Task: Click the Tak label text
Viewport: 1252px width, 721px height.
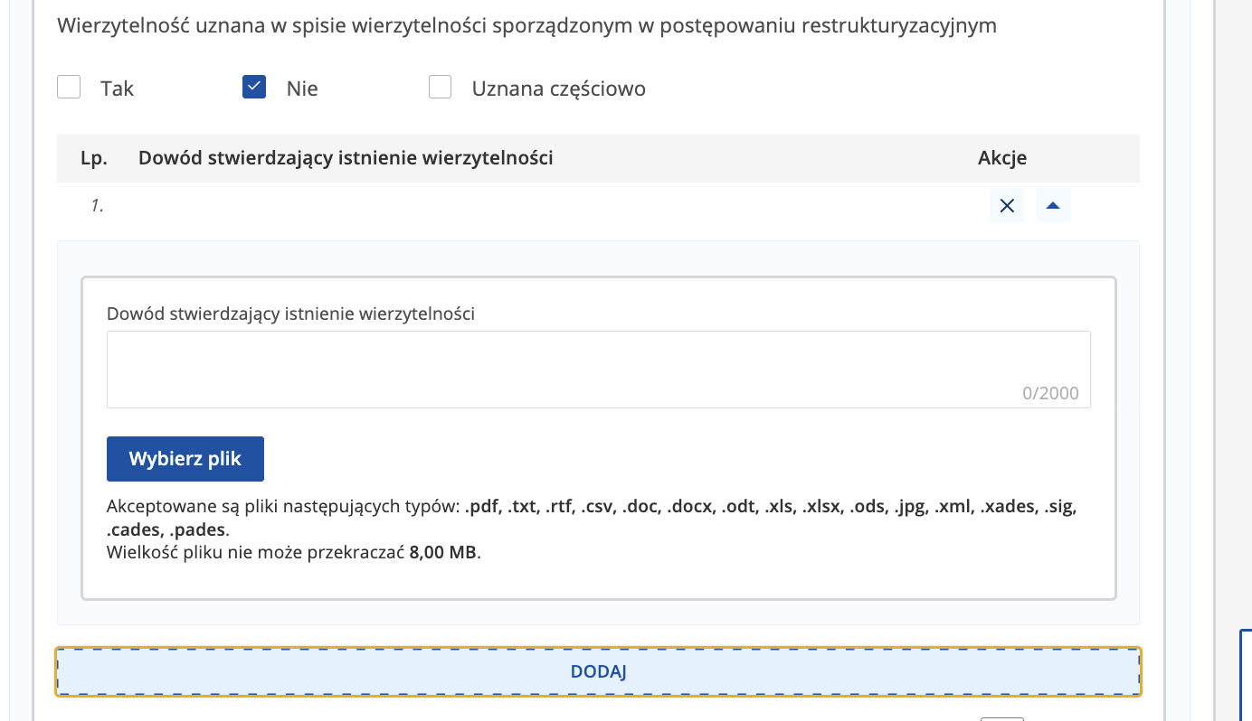Action: (x=118, y=89)
